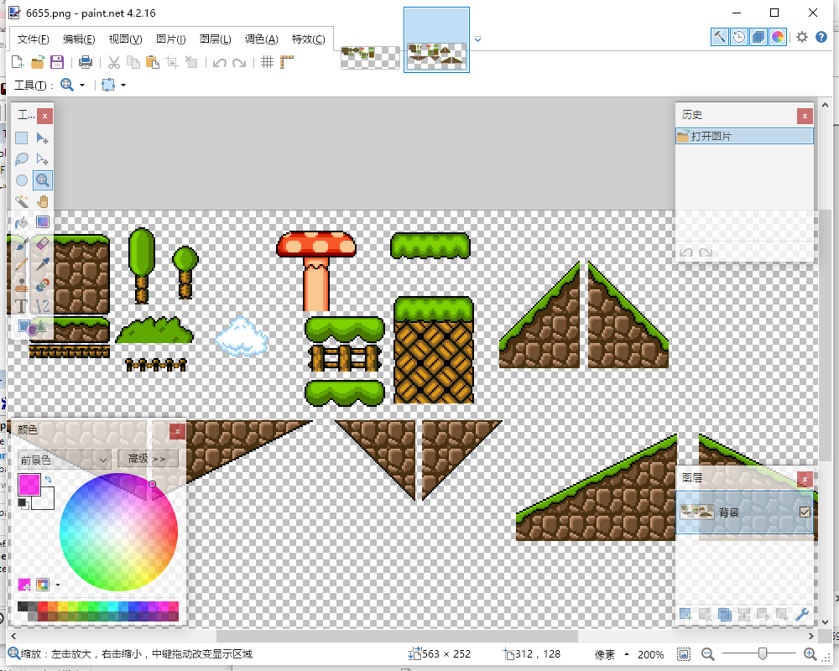
Task: Select the Gradient tool
Action: pyautogui.click(x=42, y=222)
